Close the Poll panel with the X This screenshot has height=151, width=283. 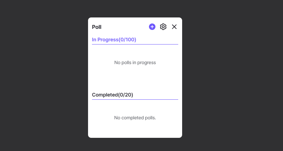[174, 27]
